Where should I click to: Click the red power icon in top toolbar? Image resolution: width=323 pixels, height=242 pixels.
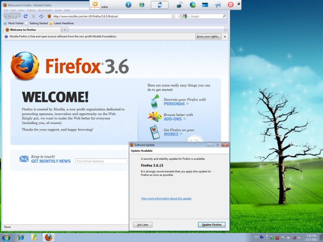click(231, 5)
